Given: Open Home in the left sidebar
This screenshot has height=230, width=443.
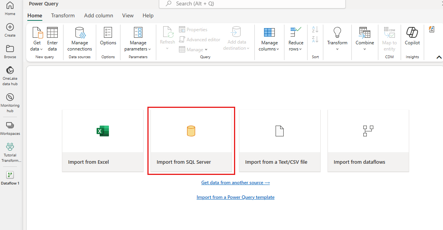Looking at the screenshot, I should (10, 8).
